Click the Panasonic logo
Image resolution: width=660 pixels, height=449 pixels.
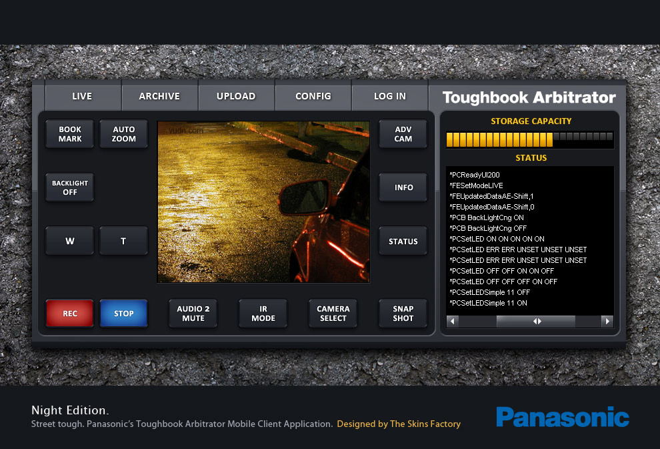tap(563, 417)
